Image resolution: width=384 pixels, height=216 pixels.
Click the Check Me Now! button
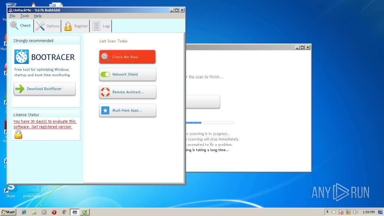(x=127, y=57)
